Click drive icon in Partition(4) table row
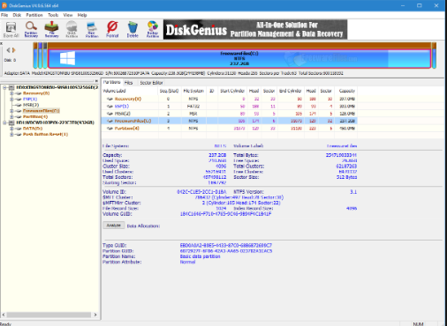The image size is (447, 326). (x=110, y=129)
